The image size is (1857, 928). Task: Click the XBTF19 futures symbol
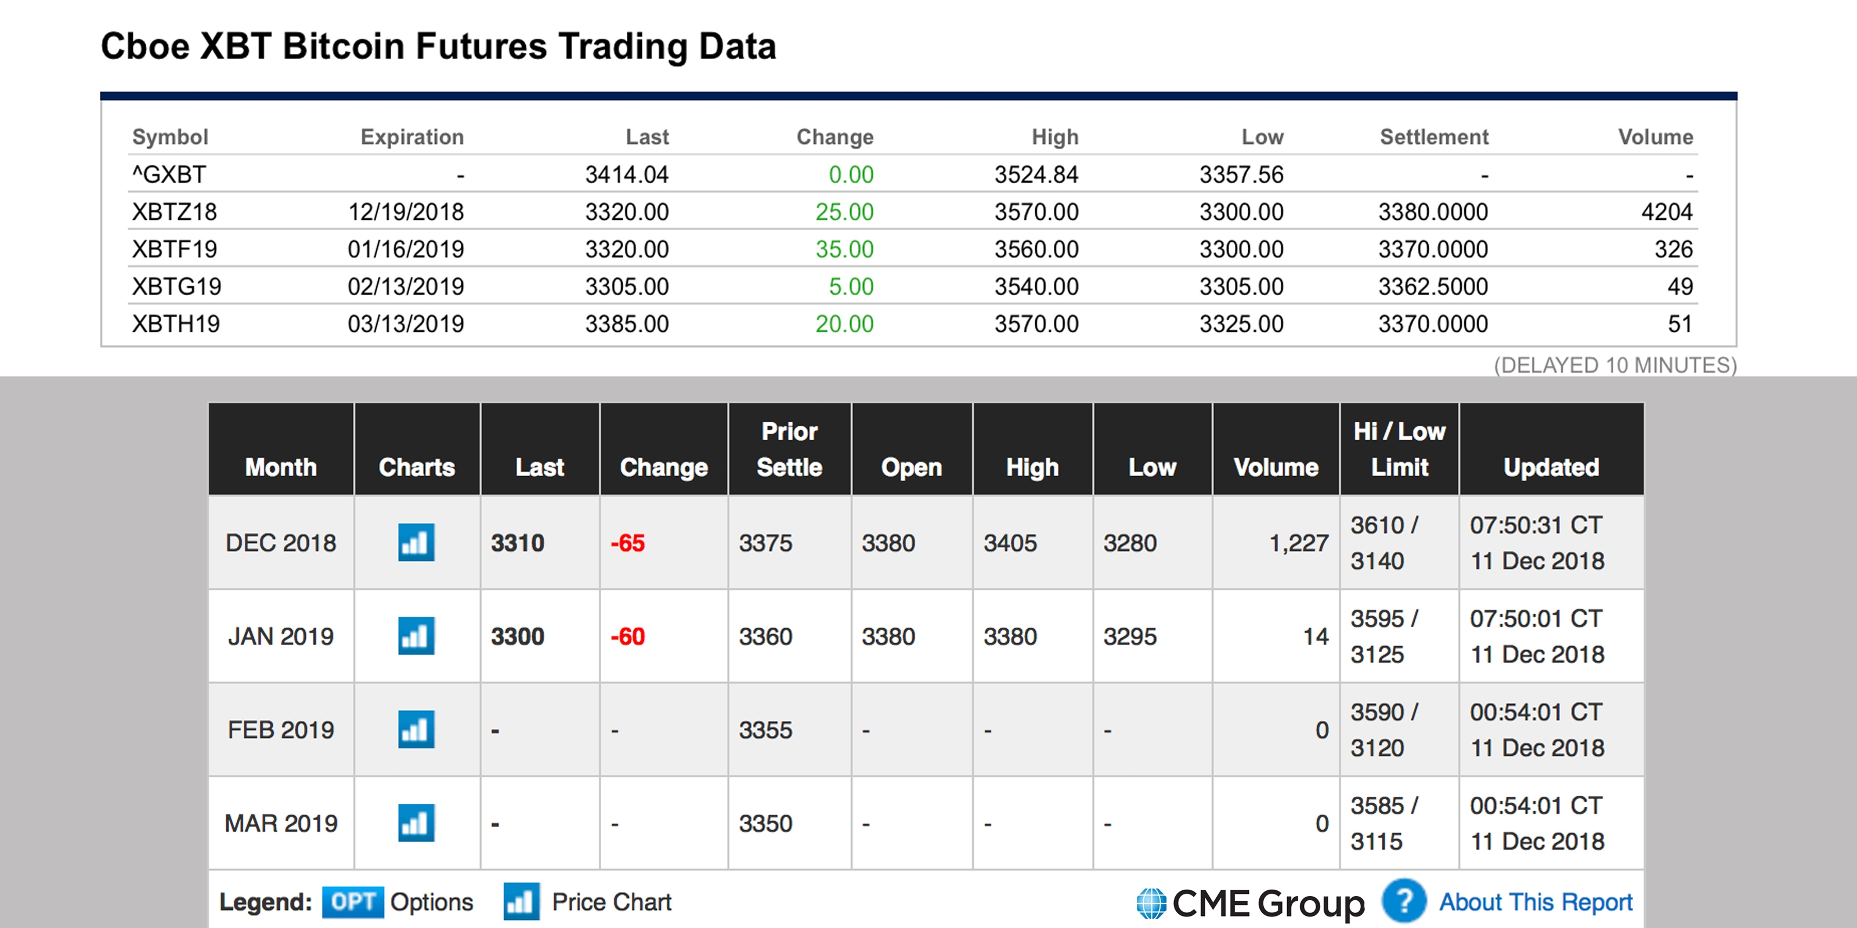(x=175, y=249)
